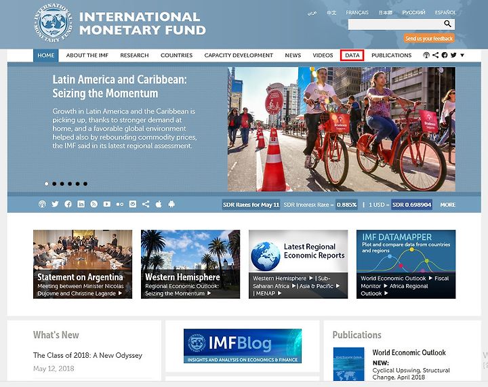Screen dimensions: 488x387
Task: Open CAPACITY DEVELOPMENT menu item
Action: (239, 56)
